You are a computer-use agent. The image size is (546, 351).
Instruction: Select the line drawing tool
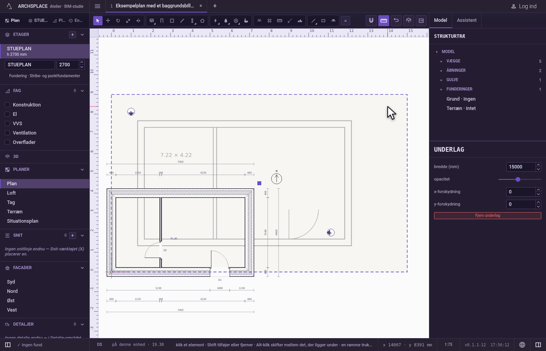tap(313, 21)
